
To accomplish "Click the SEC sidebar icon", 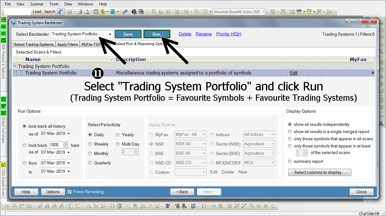I will [x=3, y=33].
